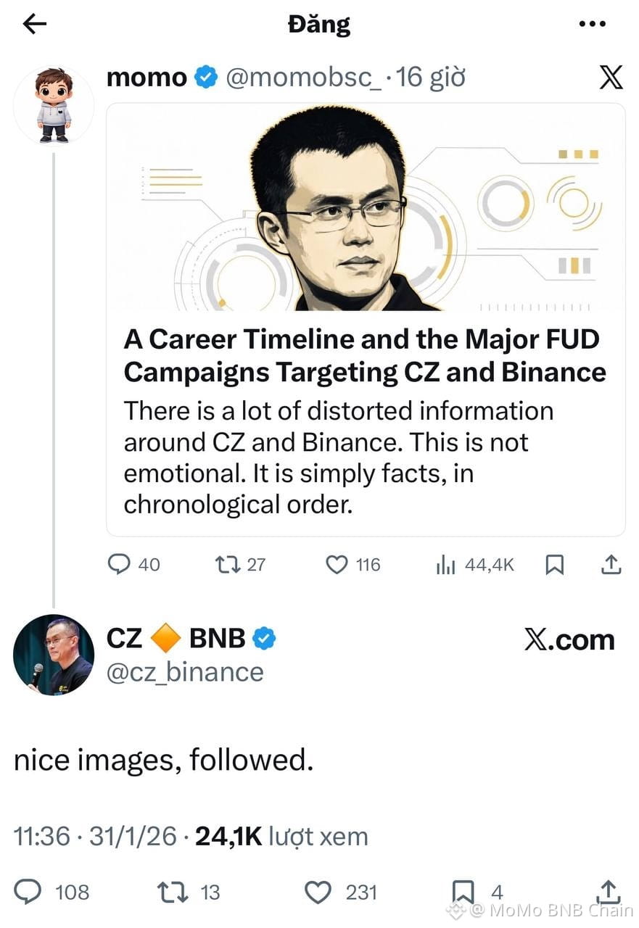Tap the back arrow
Image resolution: width=639 pixels, height=928 pixels.
click(34, 25)
